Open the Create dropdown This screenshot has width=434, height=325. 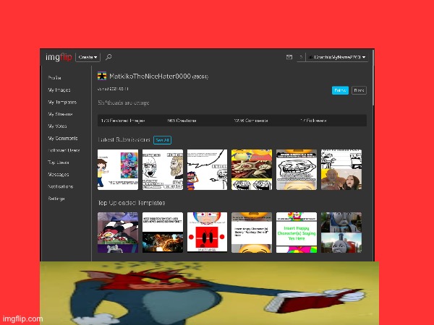click(x=88, y=57)
